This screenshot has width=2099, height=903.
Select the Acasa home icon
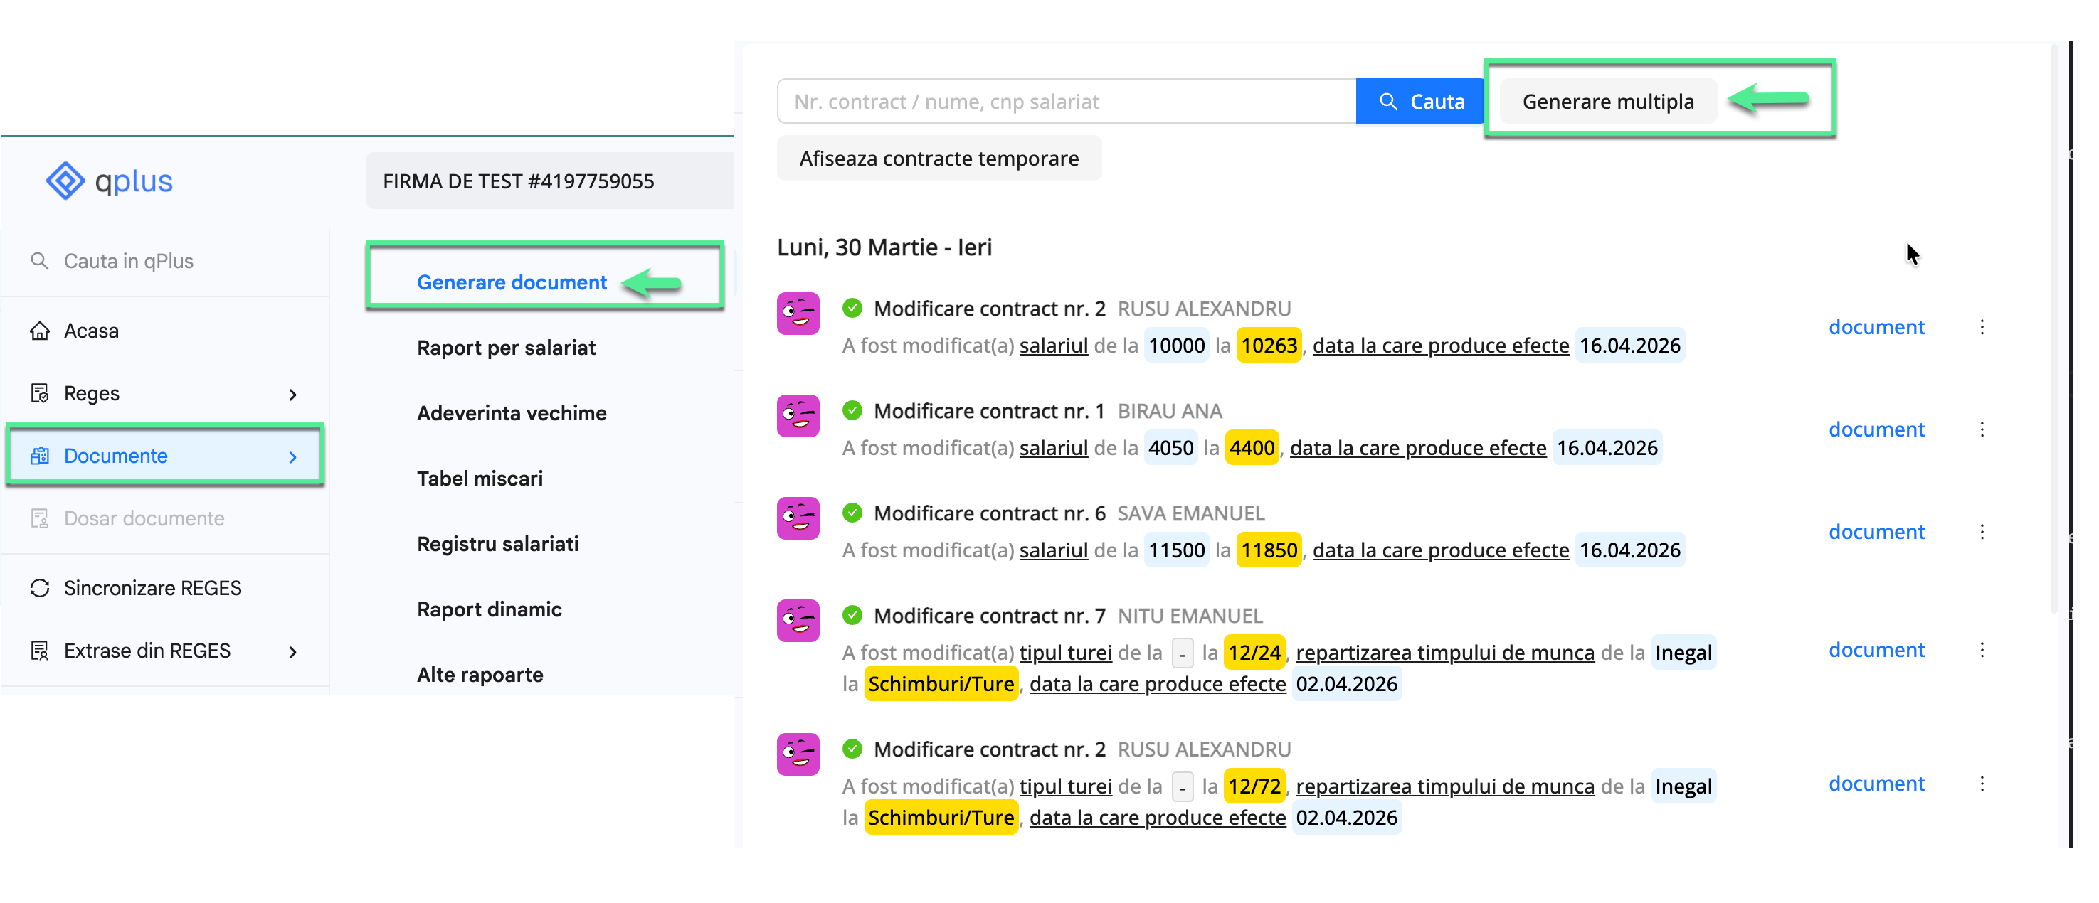40,331
